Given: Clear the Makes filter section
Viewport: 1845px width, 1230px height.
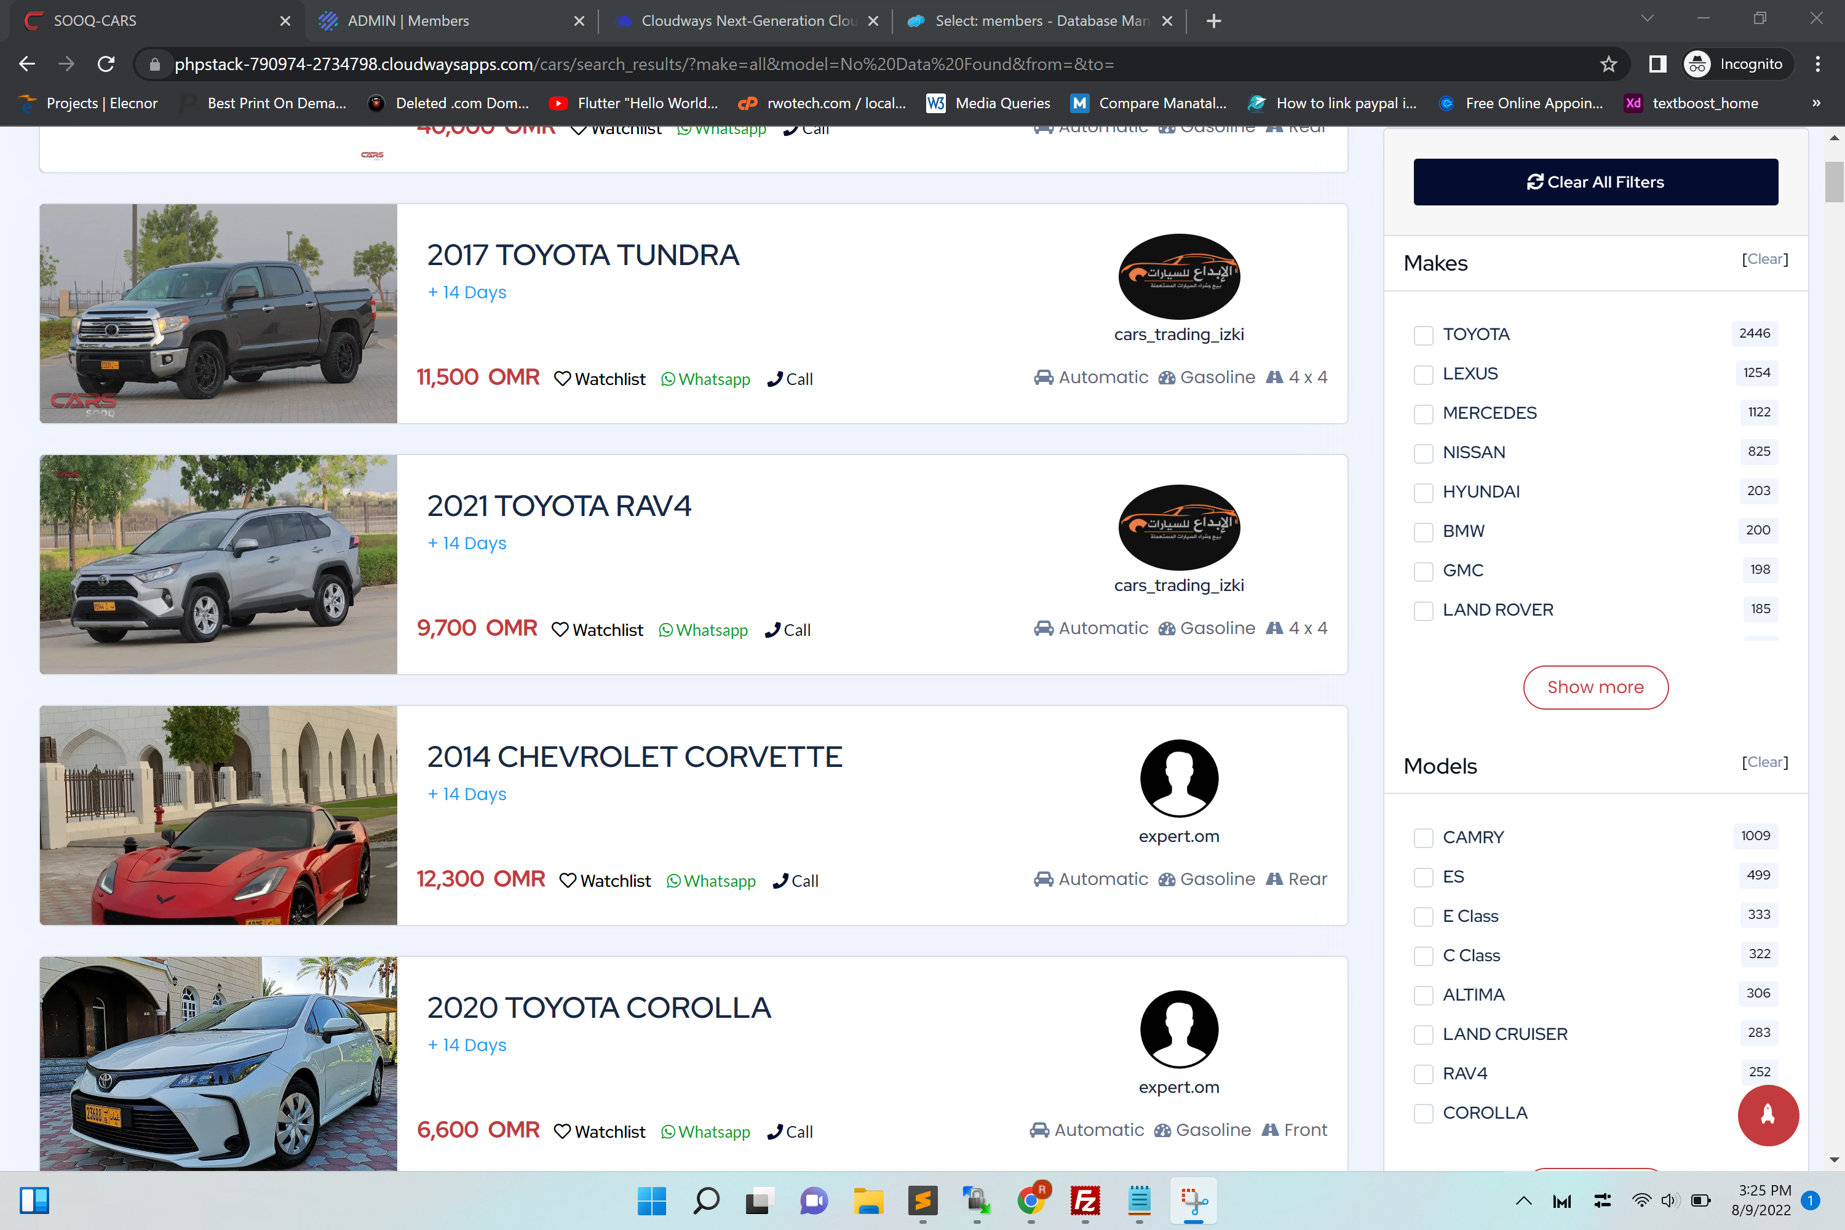Looking at the screenshot, I should (x=1765, y=259).
